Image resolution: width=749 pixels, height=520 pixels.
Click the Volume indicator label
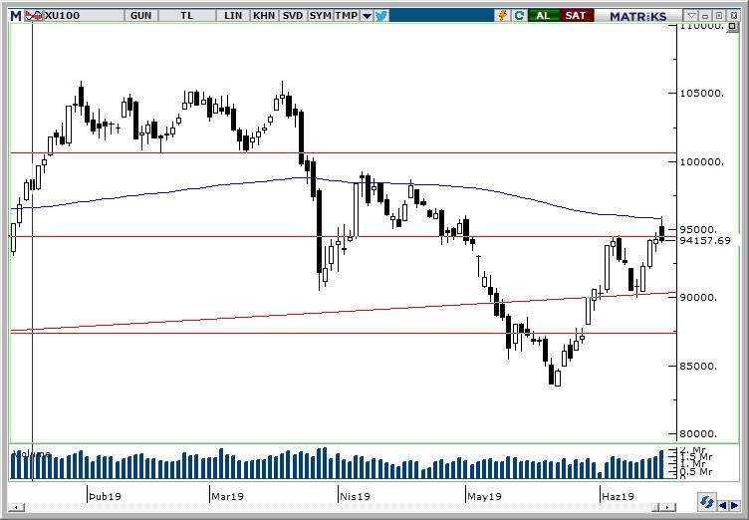(x=32, y=453)
